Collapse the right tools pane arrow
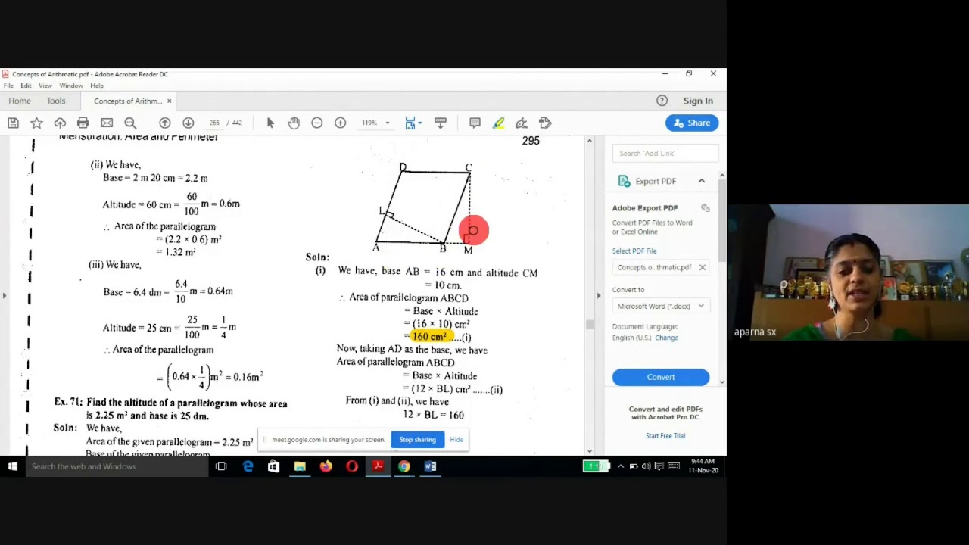Image resolution: width=969 pixels, height=545 pixels. (x=599, y=296)
